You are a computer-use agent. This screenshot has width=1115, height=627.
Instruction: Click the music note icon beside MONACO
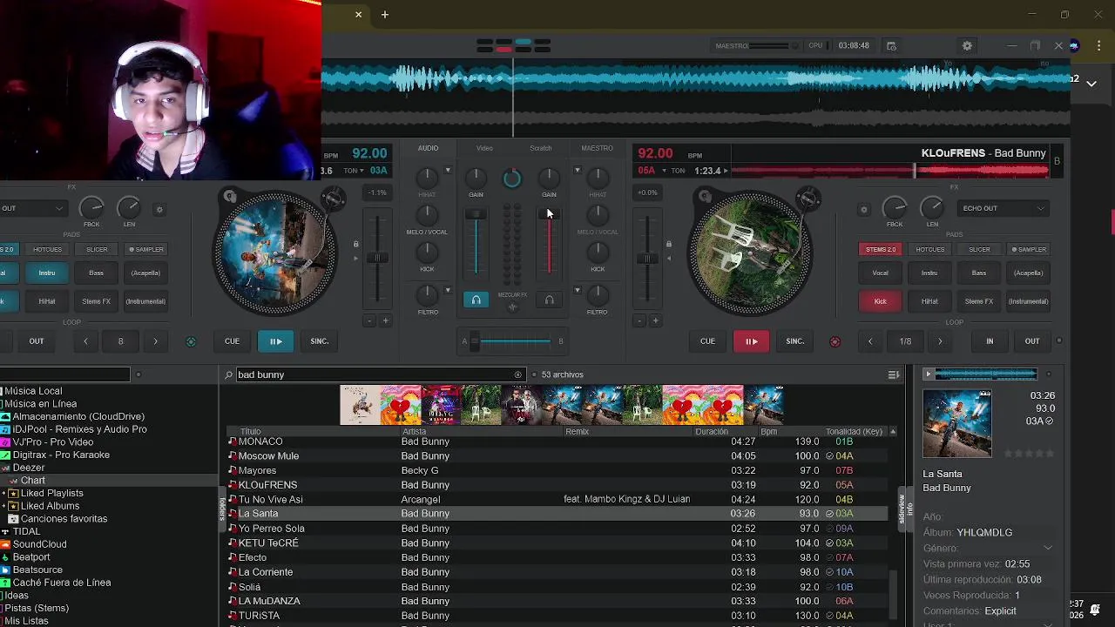232,442
